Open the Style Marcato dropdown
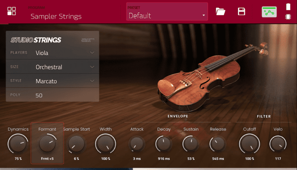Screen dimensions: 297x170 click(x=64, y=81)
